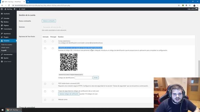Set Correo electrónico as principal method
The width and height of the screenshot is (200, 112).
pyautogui.click(x=53, y=41)
